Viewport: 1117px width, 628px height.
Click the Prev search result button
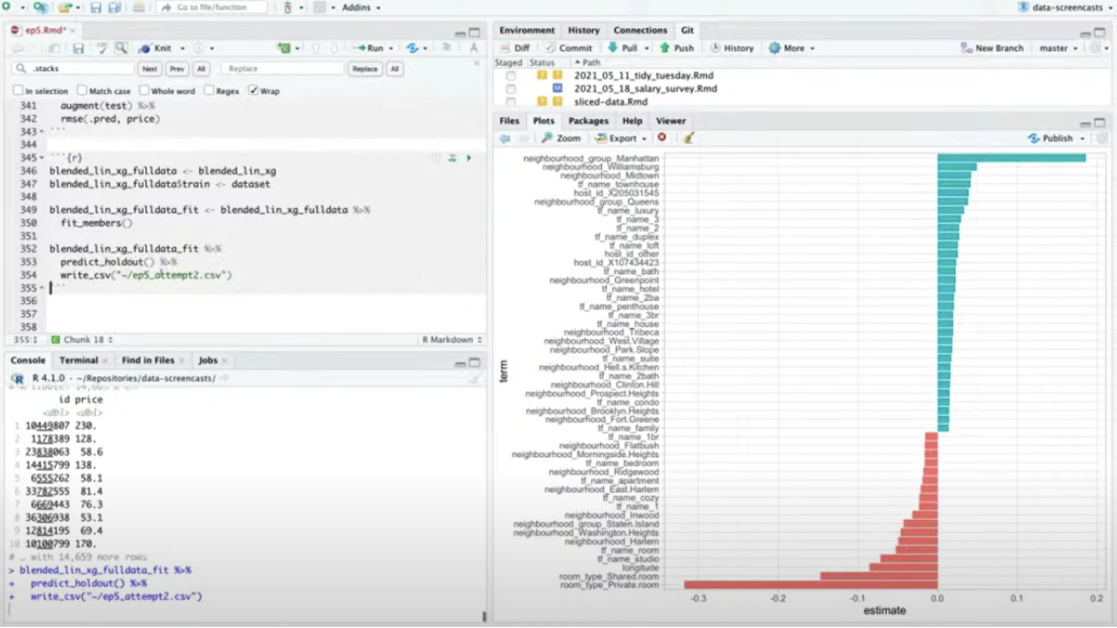point(177,69)
